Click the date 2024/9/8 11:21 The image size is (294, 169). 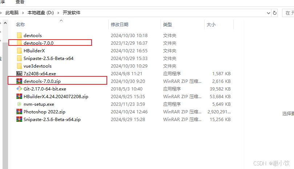[x=126, y=74]
